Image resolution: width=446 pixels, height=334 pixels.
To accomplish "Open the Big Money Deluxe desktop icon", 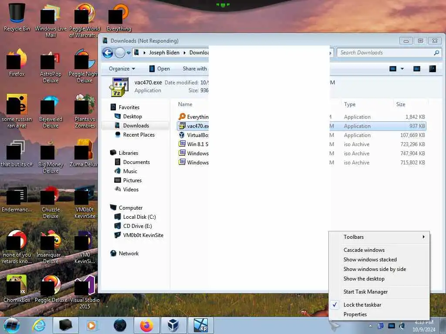I will click(x=51, y=157).
